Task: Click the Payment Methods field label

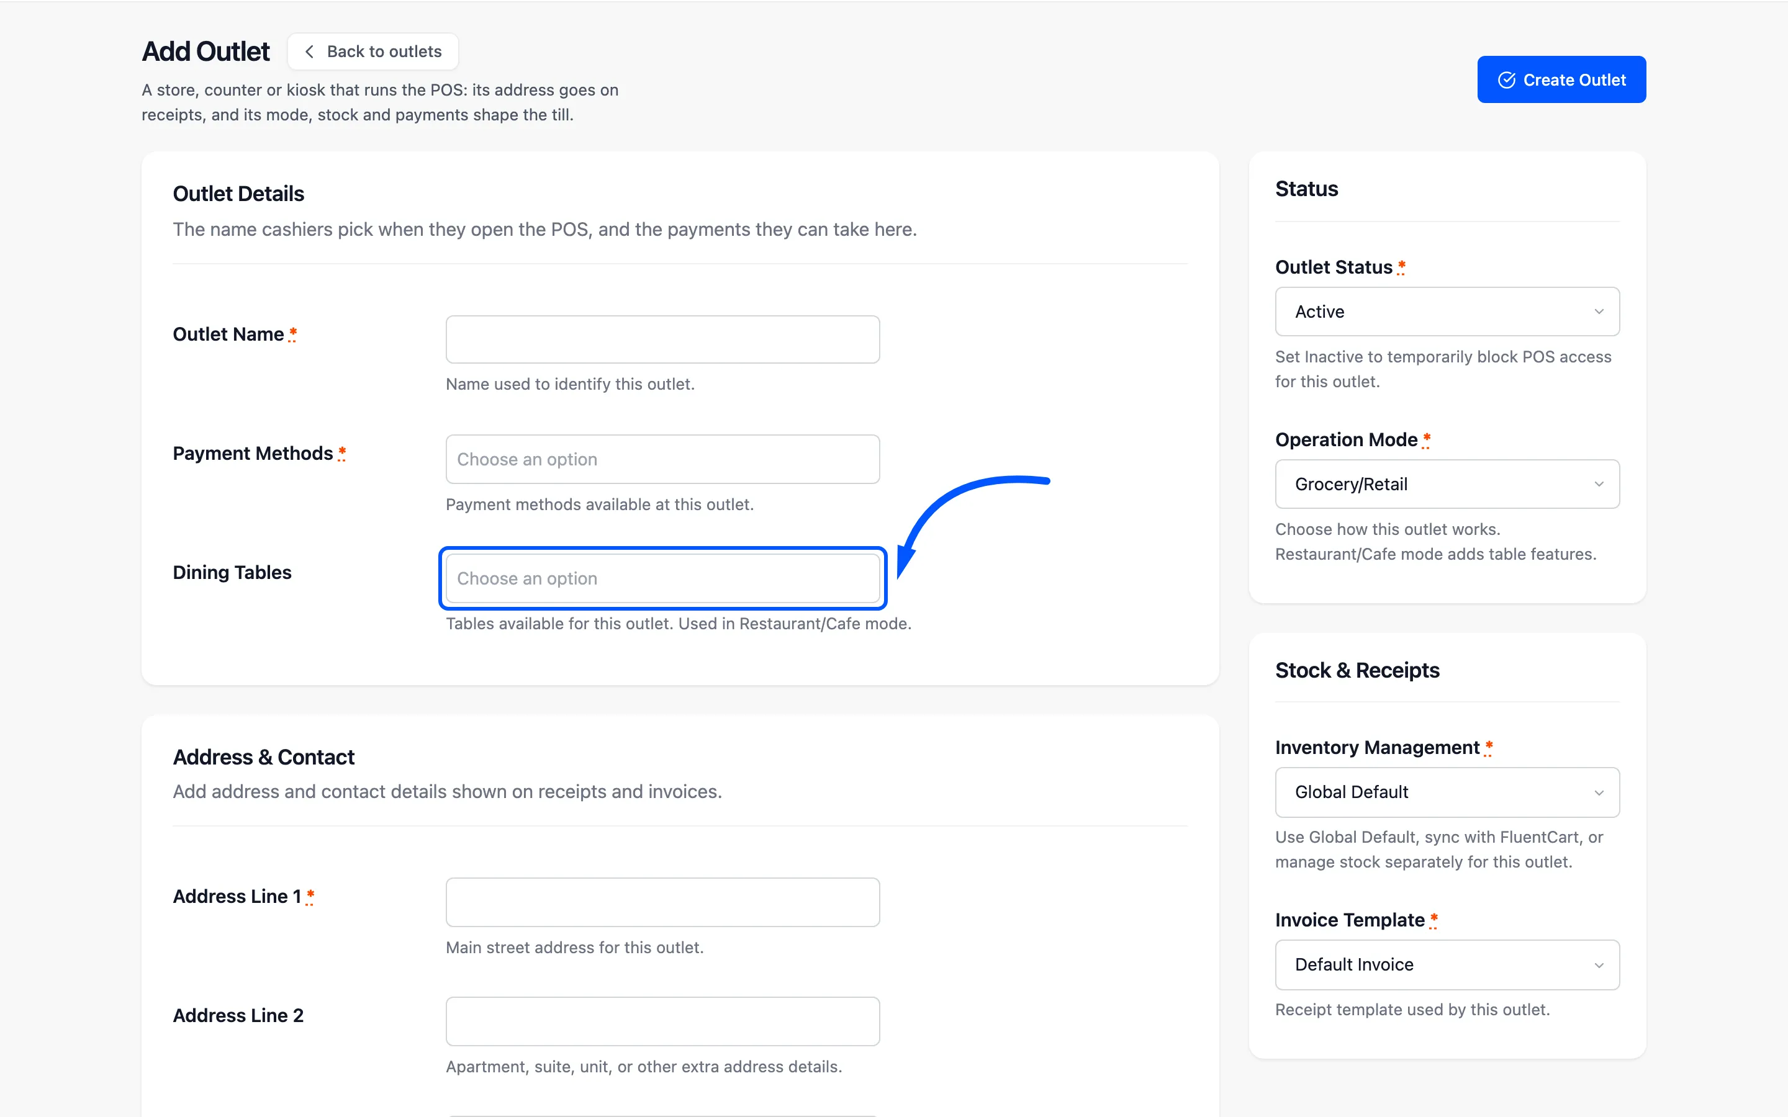Action: (253, 454)
